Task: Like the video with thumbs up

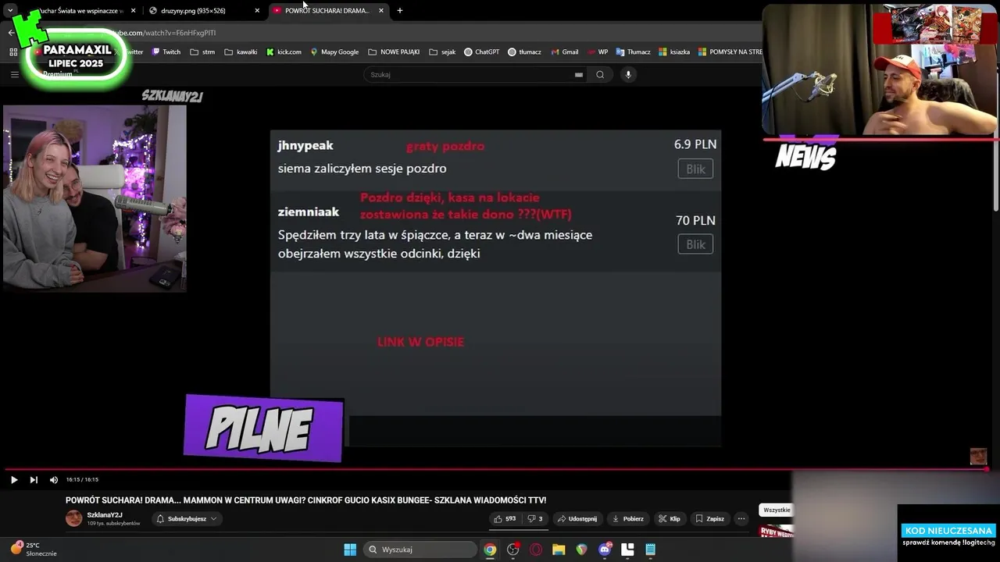Action: [x=505, y=519]
